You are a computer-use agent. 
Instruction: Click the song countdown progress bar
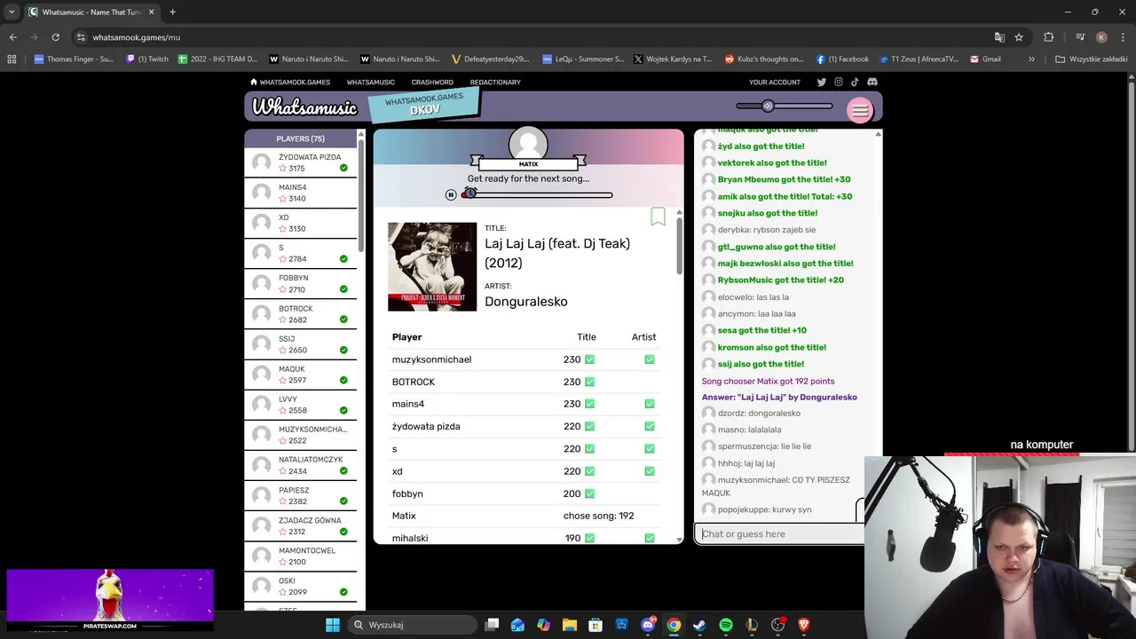[537, 194]
